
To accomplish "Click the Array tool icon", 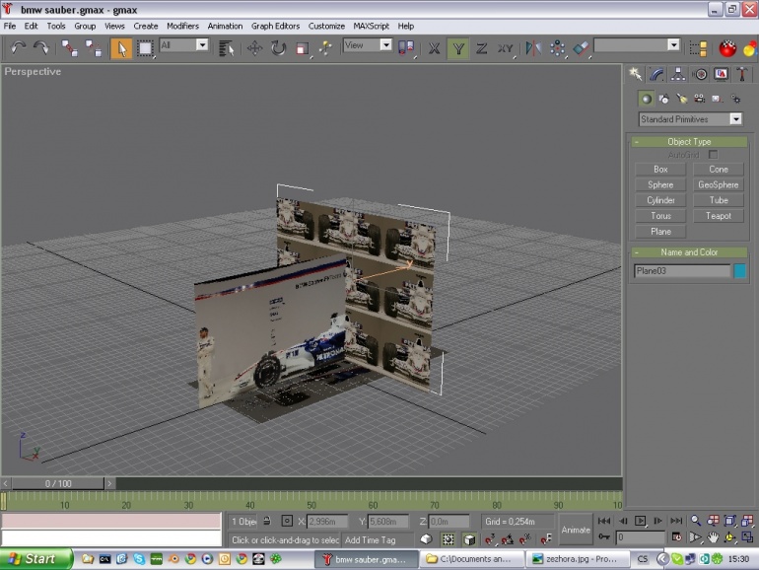I will click(x=557, y=48).
